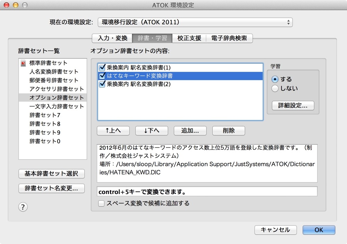
Task: Switch to the 入力・変換 tab
Action: [112, 38]
